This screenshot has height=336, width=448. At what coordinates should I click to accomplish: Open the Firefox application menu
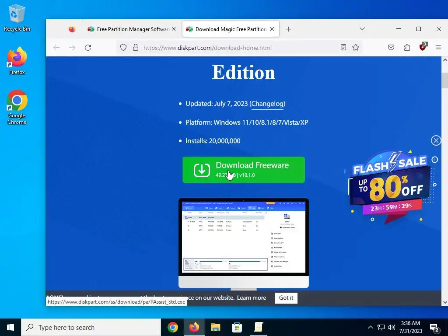(438, 47)
